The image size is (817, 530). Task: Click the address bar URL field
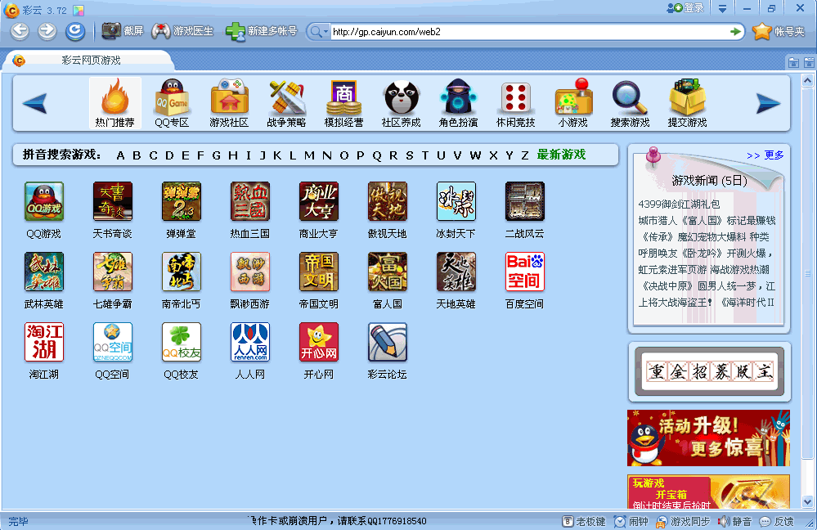(529, 32)
